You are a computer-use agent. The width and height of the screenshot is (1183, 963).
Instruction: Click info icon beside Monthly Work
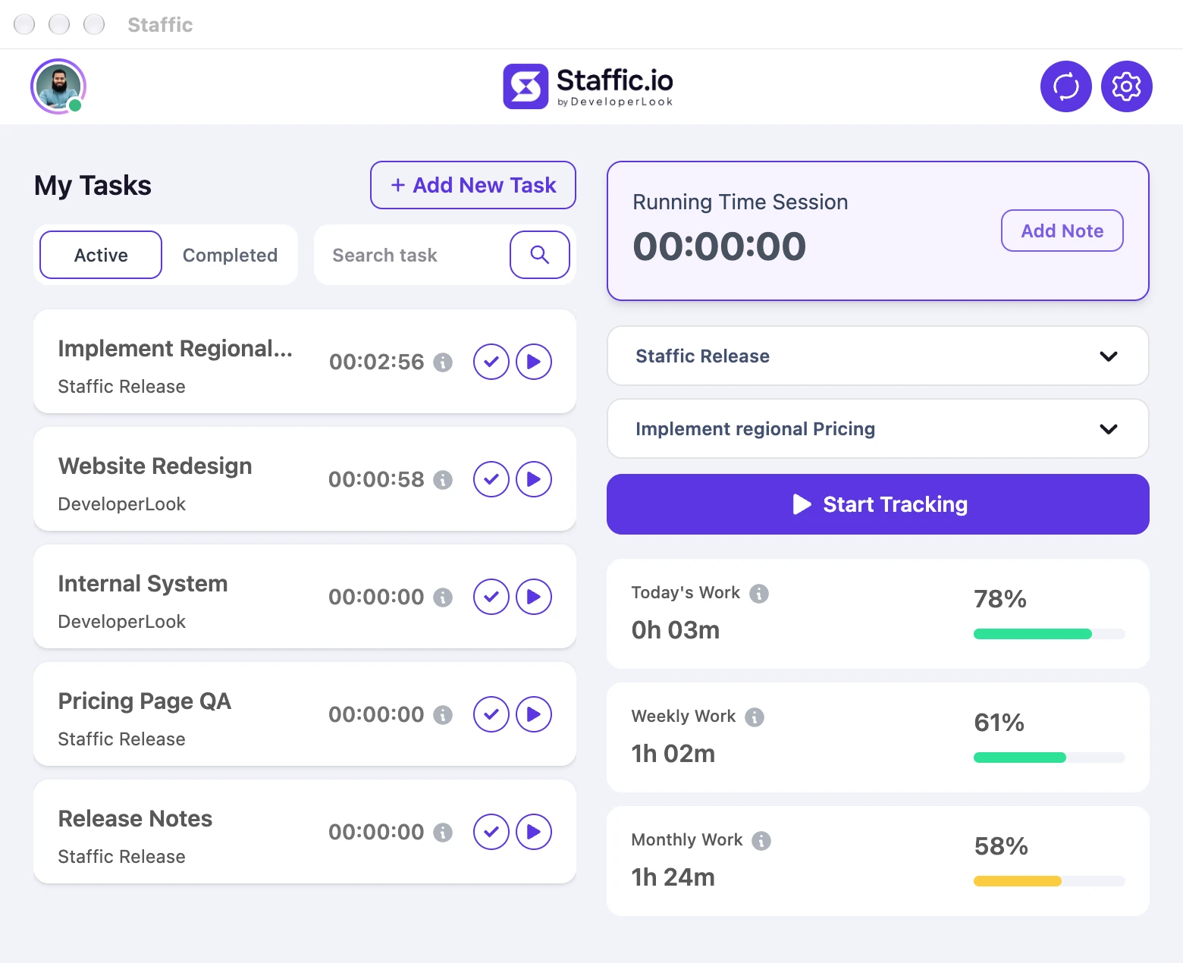coord(761,841)
